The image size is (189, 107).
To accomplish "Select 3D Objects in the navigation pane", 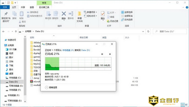I will coord(11,49).
